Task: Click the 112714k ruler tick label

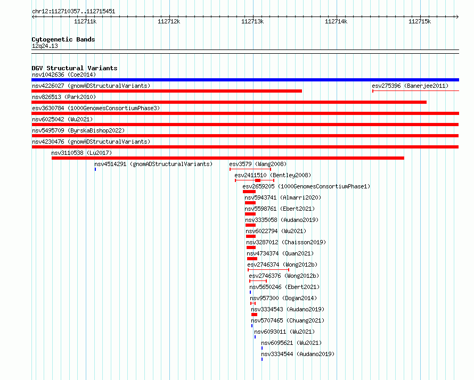Action: coord(336,21)
